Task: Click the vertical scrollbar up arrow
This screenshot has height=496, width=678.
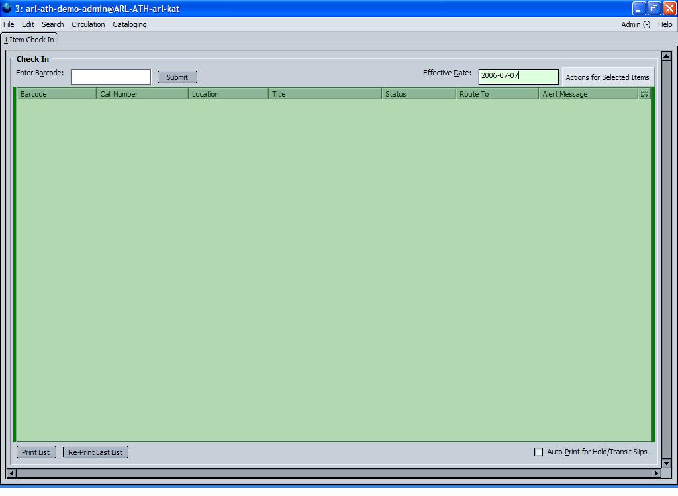Action: (x=666, y=56)
